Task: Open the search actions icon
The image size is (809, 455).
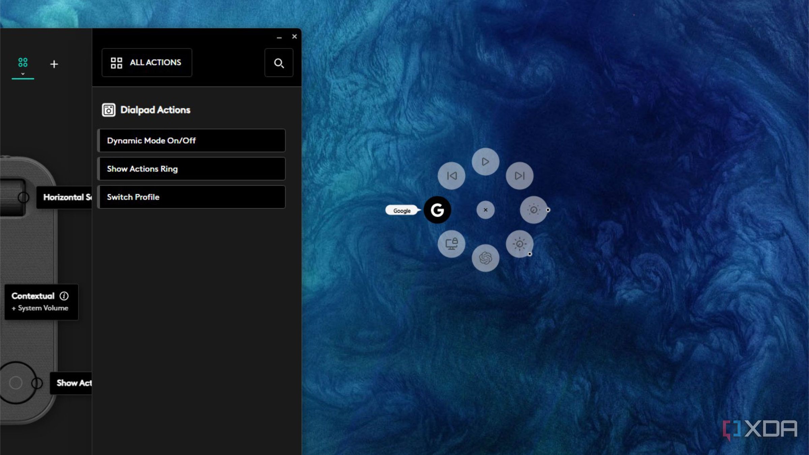Action: (279, 63)
